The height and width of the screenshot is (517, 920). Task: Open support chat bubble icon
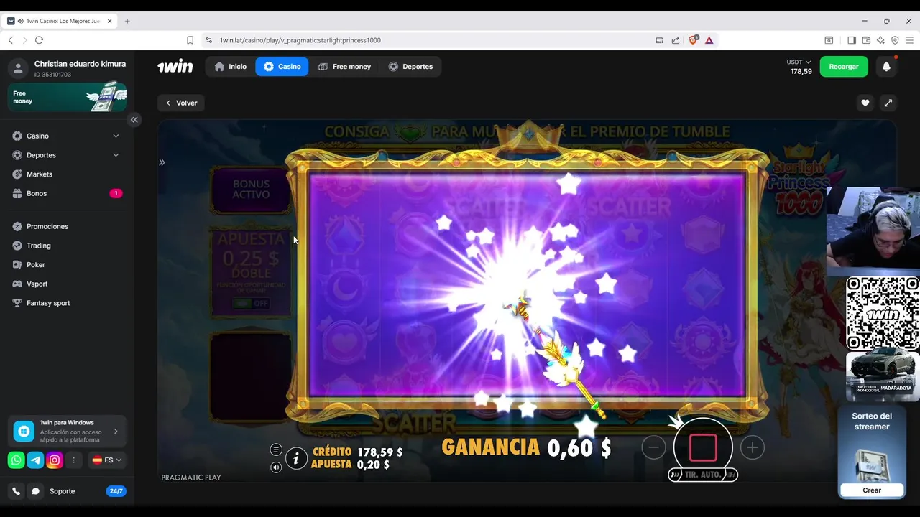point(35,491)
